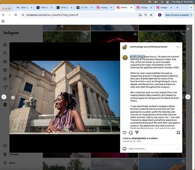Image resolution: width=195 pixels, height=170 pixels.
Task: Save the post with the bookmark icon
Action: tap(178, 133)
